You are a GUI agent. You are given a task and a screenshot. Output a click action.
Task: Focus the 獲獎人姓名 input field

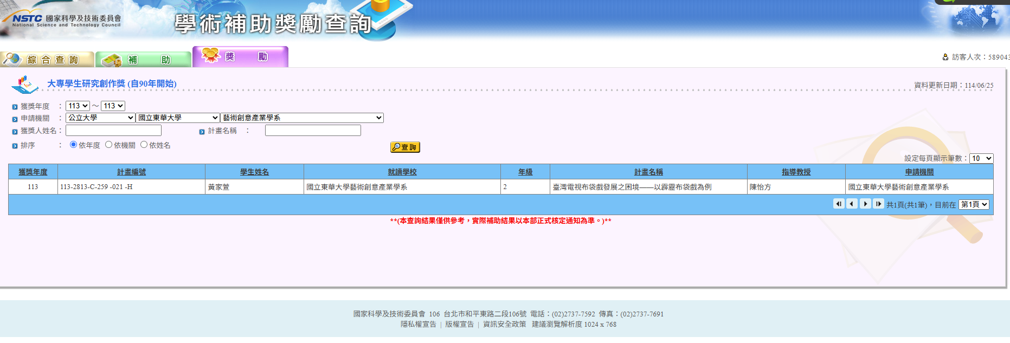pyautogui.click(x=113, y=131)
